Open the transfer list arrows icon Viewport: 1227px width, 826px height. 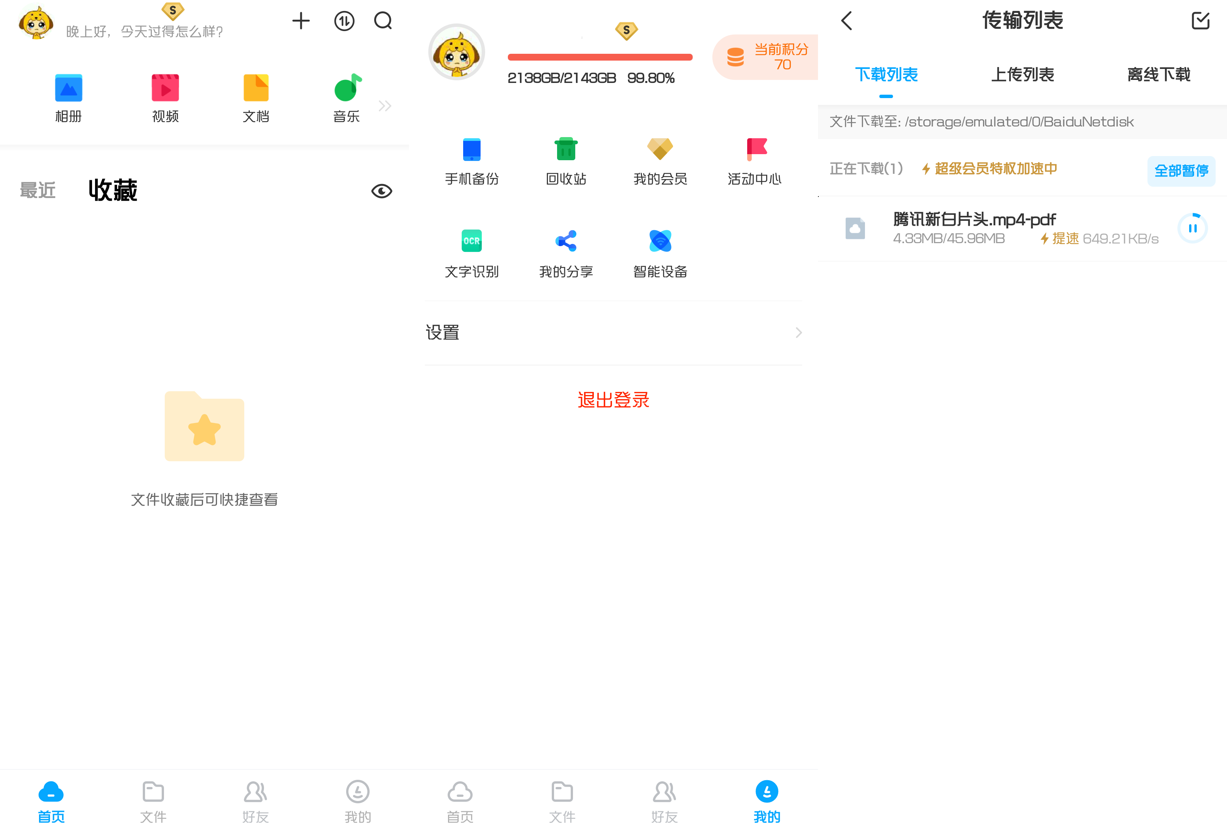tap(344, 22)
